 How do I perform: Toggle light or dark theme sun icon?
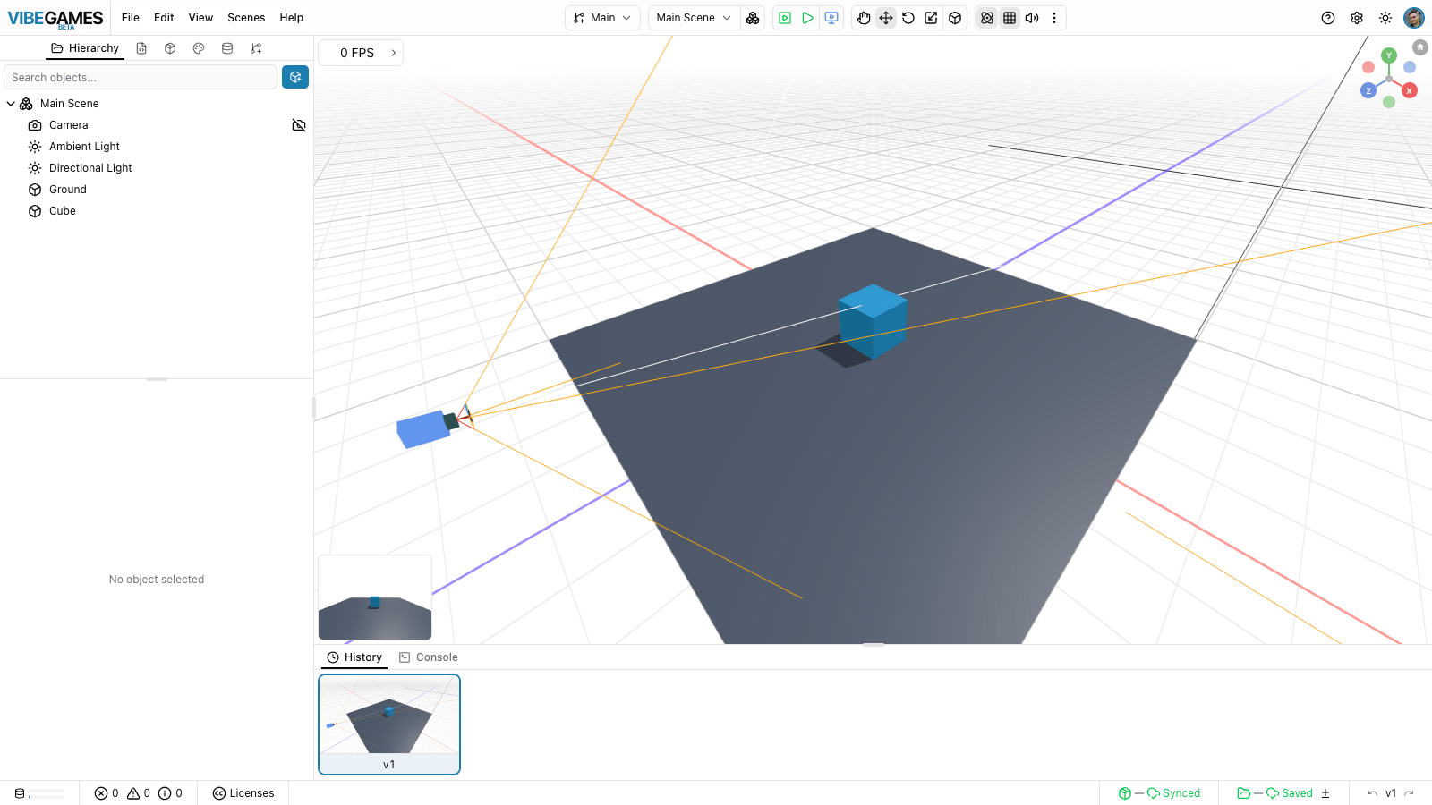click(1385, 18)
